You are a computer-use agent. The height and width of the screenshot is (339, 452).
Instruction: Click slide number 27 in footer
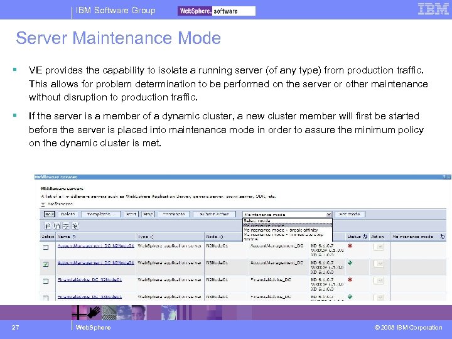coord(15,327)
